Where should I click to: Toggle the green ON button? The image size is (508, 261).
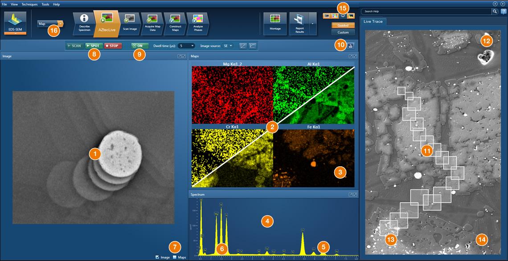(x=140, y=45)
